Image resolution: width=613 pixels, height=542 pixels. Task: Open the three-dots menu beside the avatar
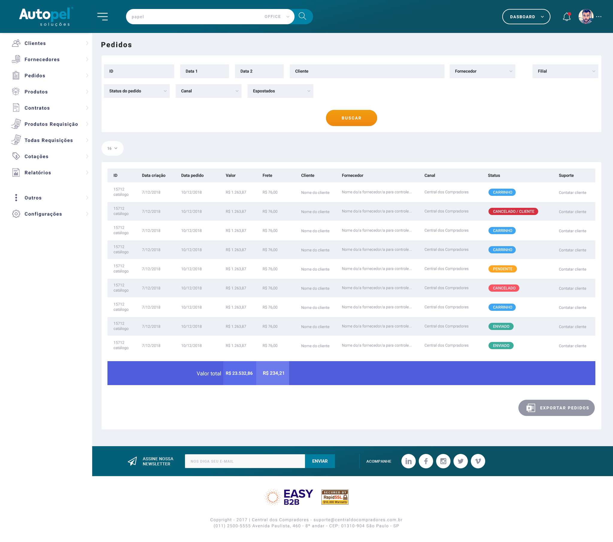[599, 17]
